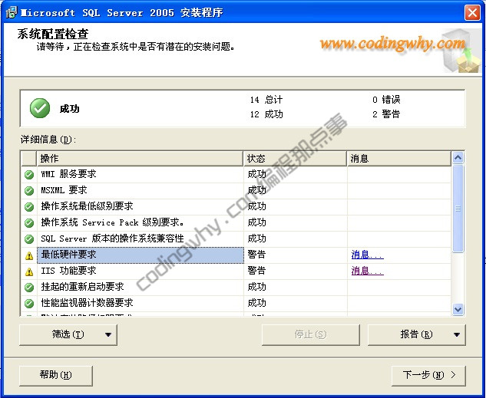Viewport: 486px width, 398px height.
Task: Sort by the 操作 column header
Action: pyautogui.click(x=140, y=159)
